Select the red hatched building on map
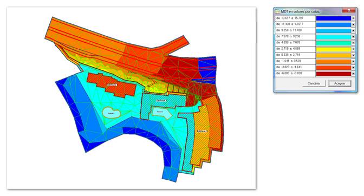364x196 pixels. click(x=112, y=85)
